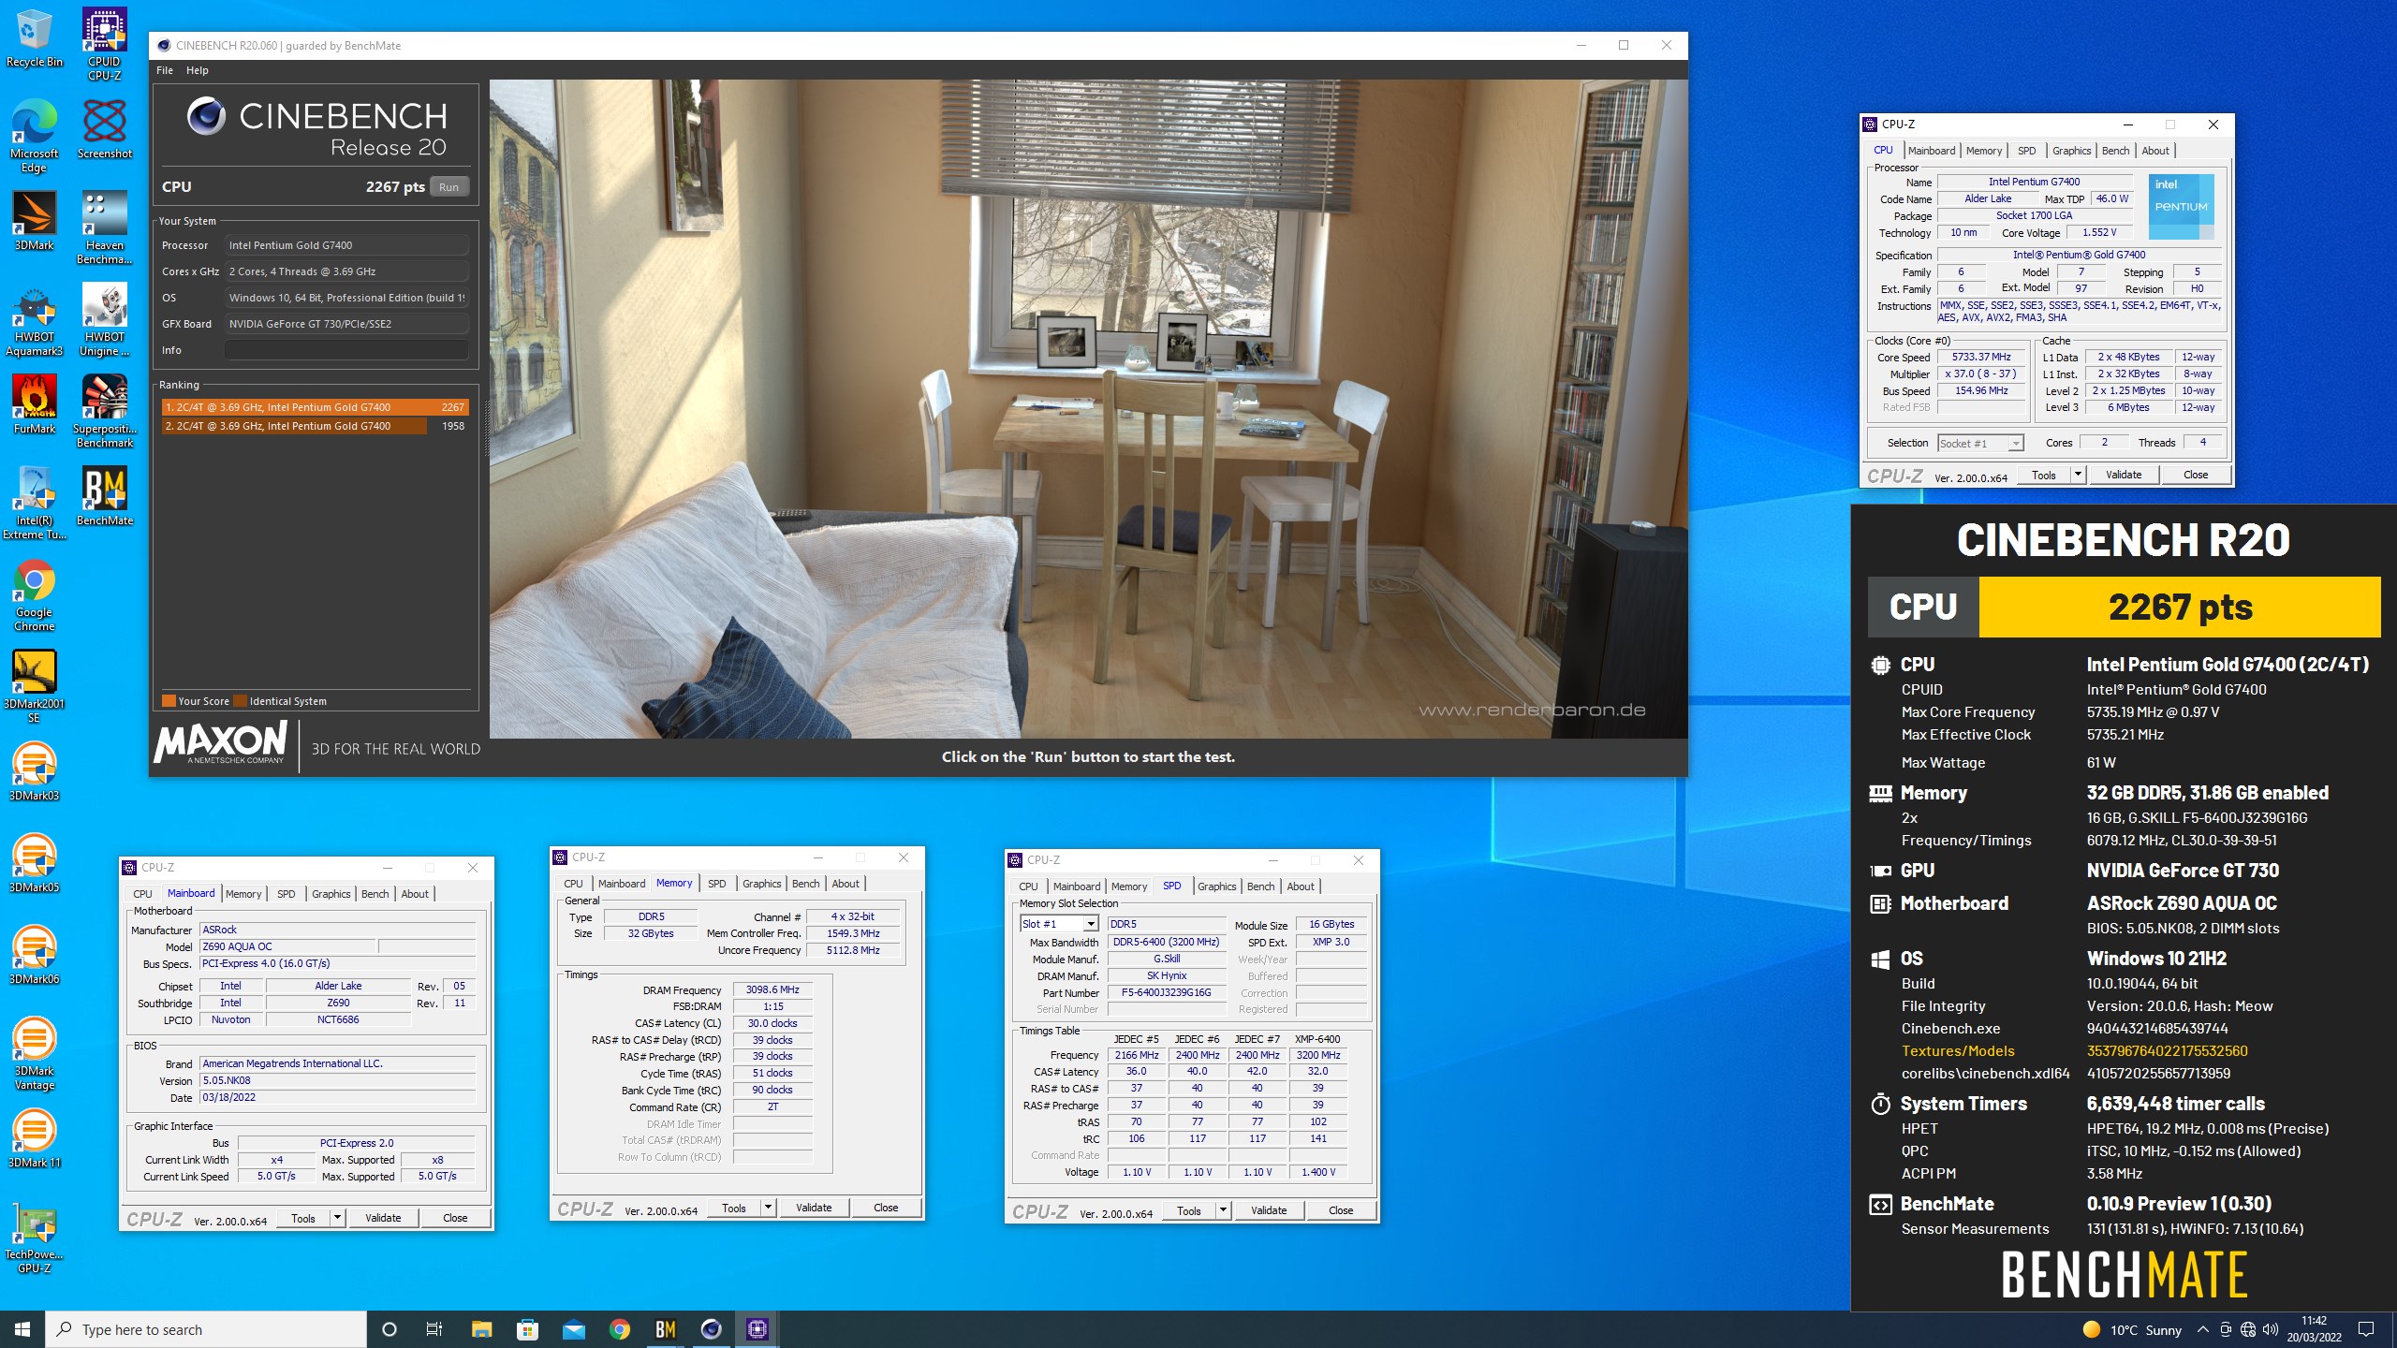Launch 3DMark2001 SE desktop icon

pyautogui.click(x=34, y=686)
